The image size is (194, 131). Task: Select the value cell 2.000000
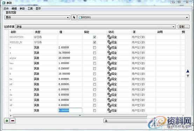(x=70, y=47)
